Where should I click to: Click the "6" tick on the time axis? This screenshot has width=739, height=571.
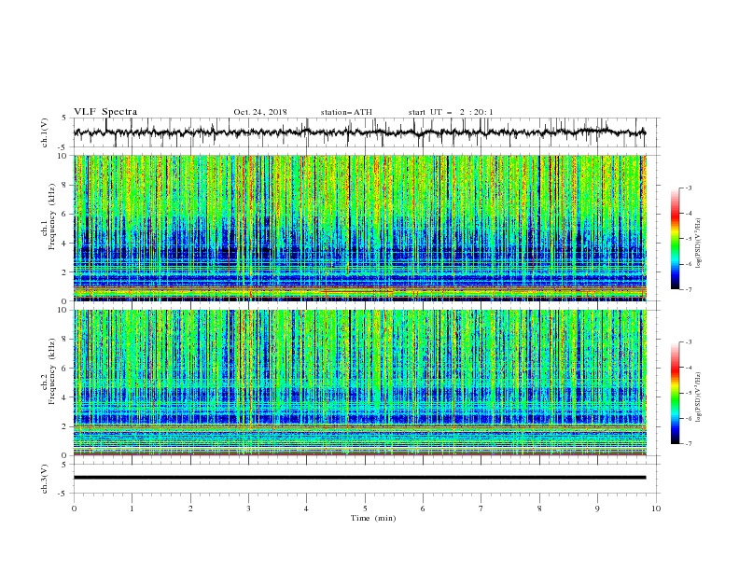click(423, 508)
